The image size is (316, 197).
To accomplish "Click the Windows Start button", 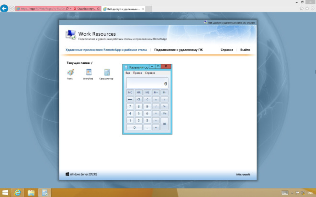I will pos(5,192).
